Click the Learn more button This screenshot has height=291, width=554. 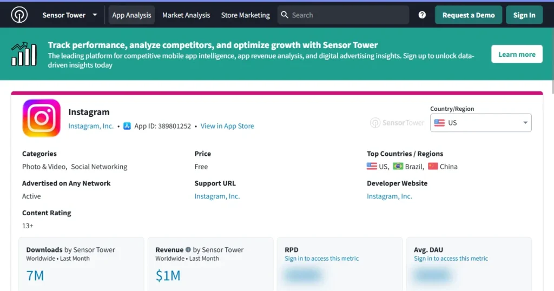pos(517,54)
